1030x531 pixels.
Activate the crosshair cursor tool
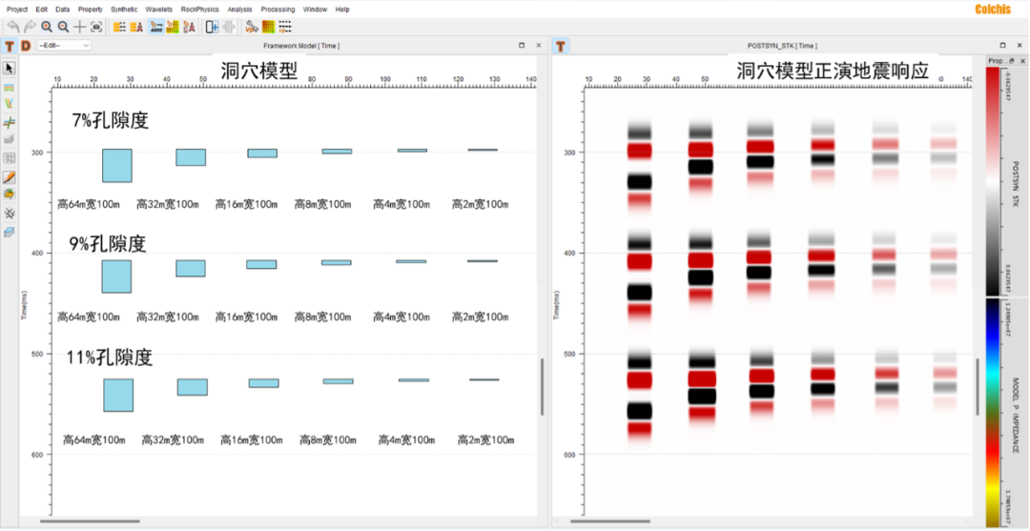pos(79,27)
